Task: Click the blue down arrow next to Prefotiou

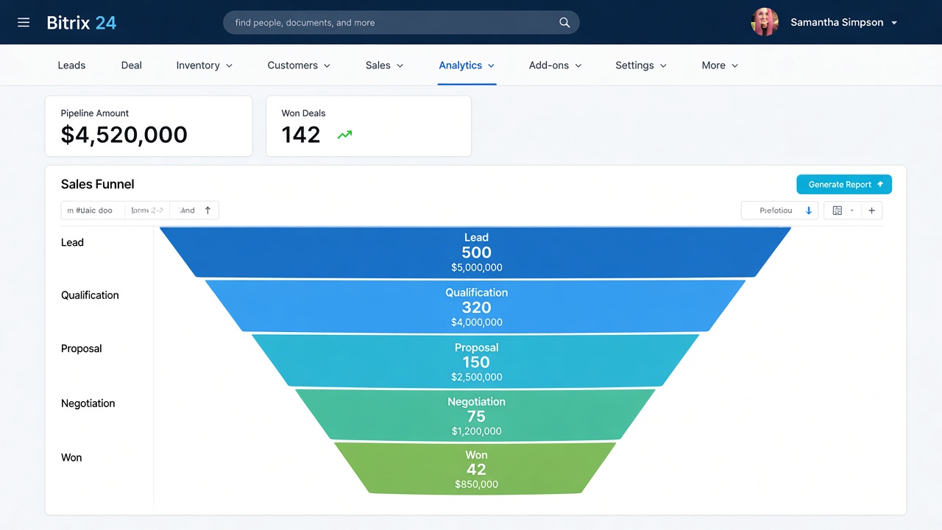Action: point(809,211)
